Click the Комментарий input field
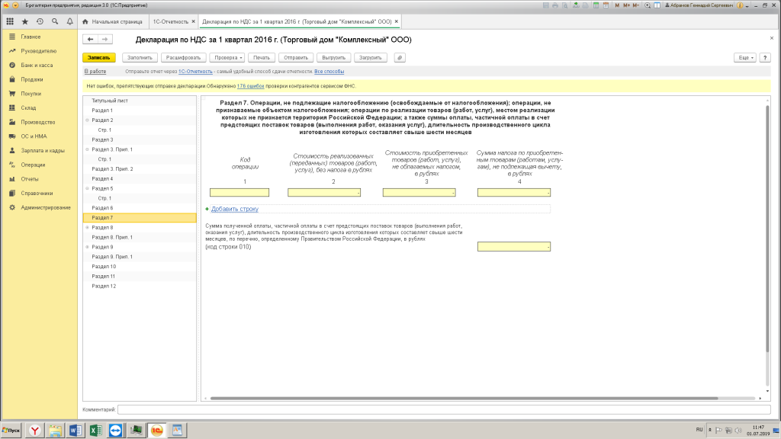The image size is (781, 439). 444,409
